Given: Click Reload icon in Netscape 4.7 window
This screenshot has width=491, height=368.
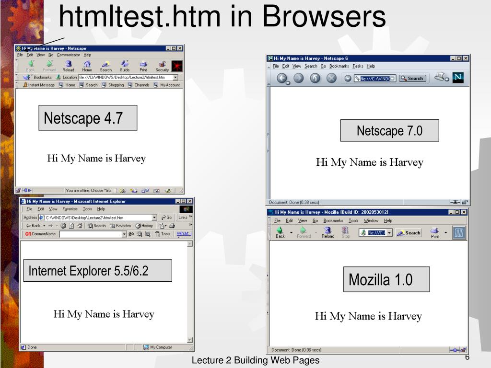Looking at the screenshot, I should tap(68, 66).
